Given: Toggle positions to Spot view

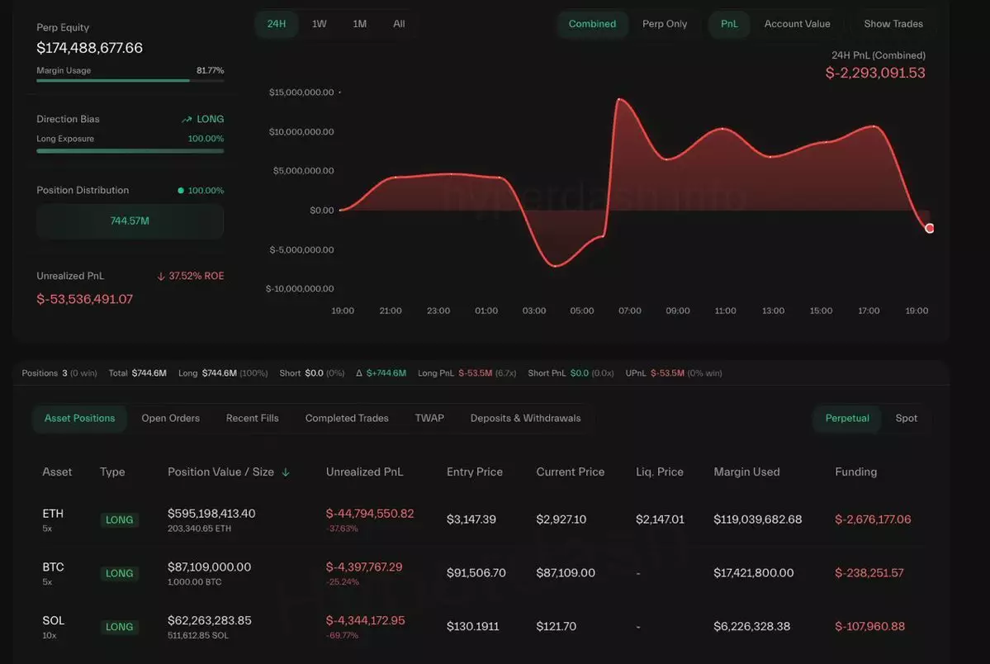Looking at the screenshot, I should (x=906, y=418).
